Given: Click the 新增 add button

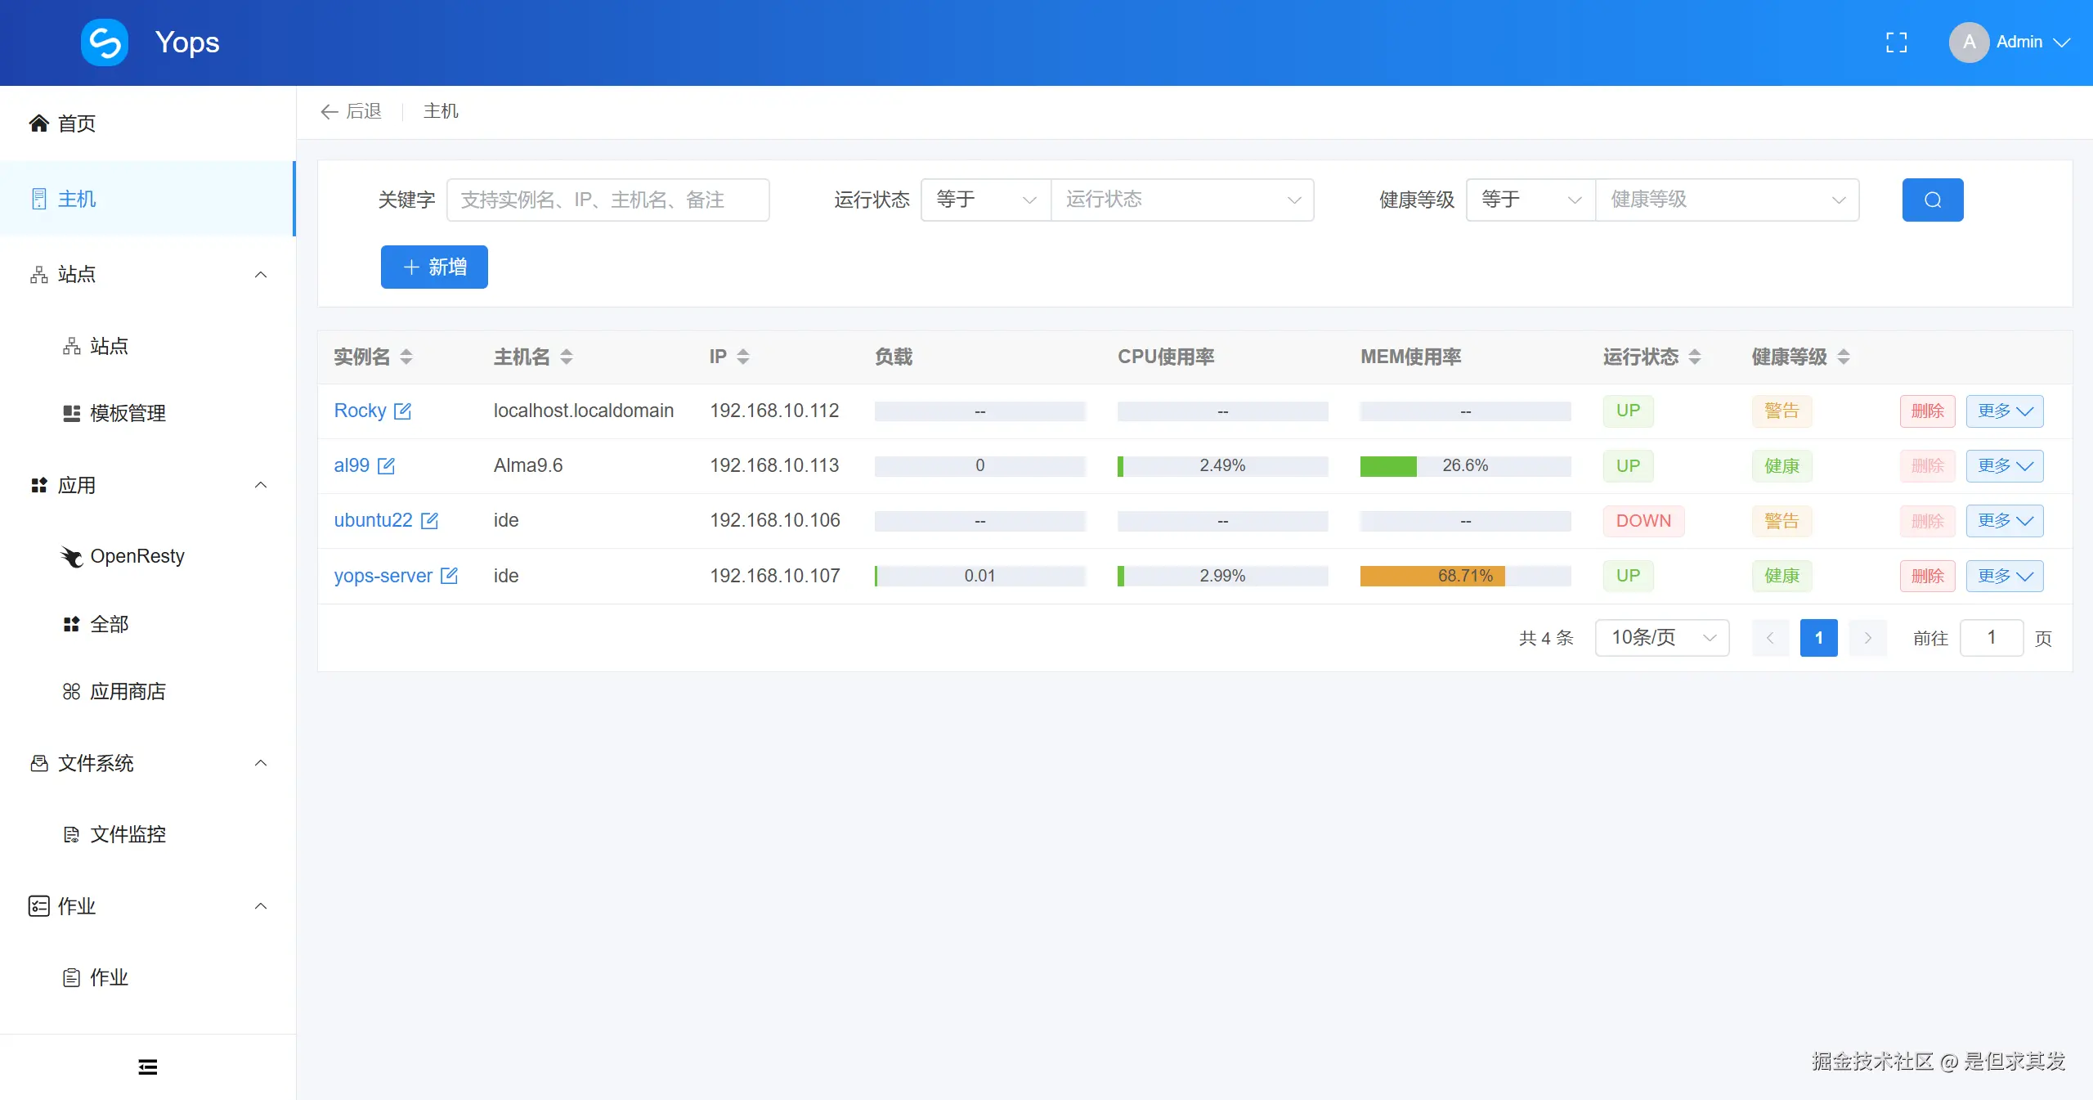Looking at the screenshot, I should [434, 267].
